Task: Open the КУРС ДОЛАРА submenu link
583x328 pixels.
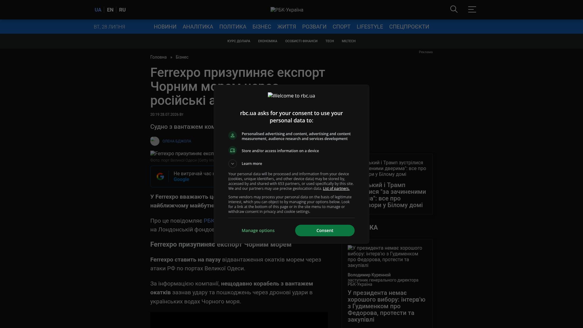Action: (x=239, y=41)
